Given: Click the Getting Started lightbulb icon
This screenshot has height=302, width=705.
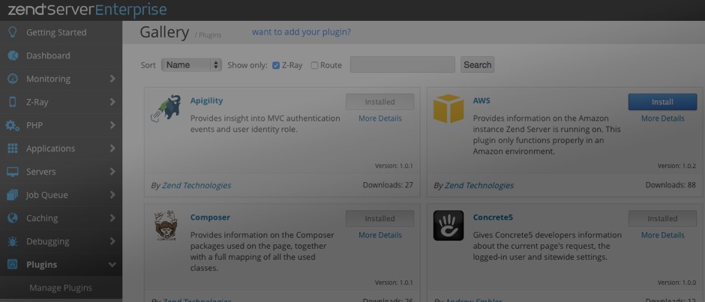Looking at the screenshot, I should pyautogui.click(x=12, y=32).
